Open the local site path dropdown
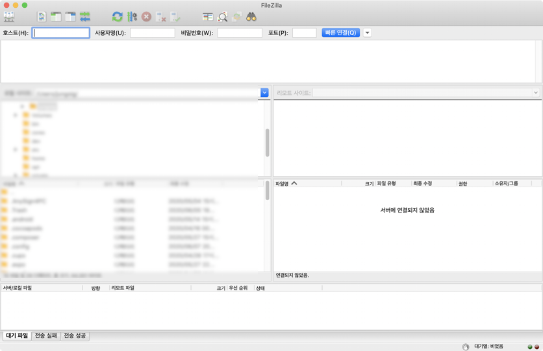 (x=264, y=92)
